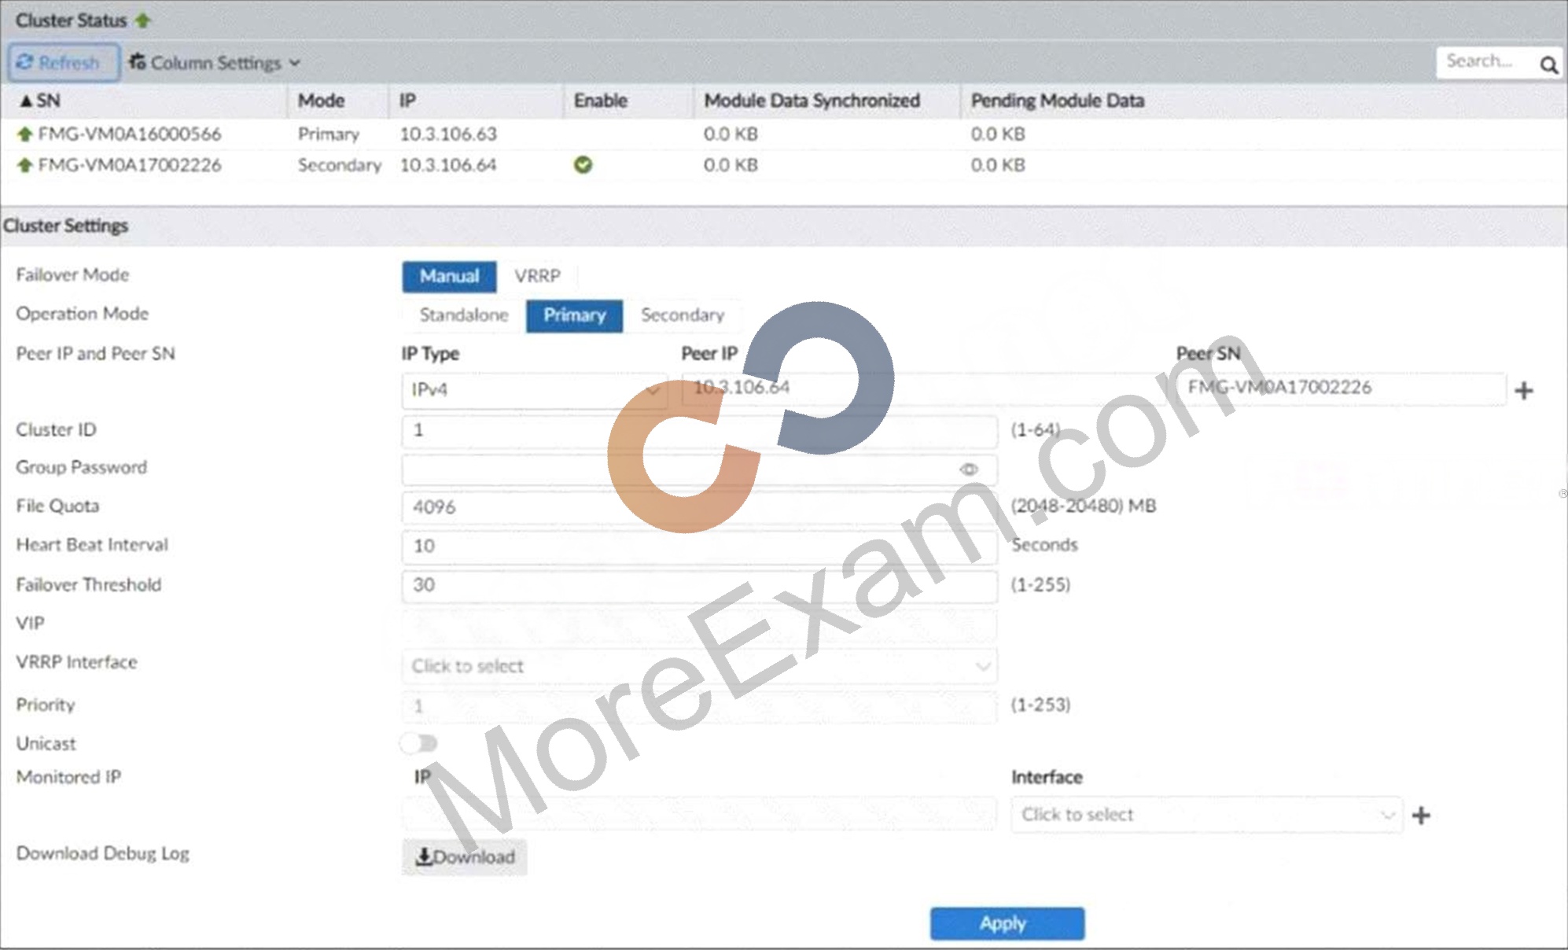
Task: Click the plus icon beside Peer SN
Action: [1524, 390]
